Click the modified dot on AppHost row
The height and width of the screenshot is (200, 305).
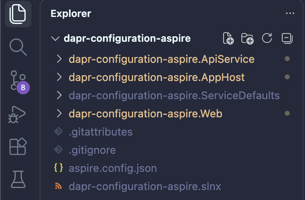pos(287,77)
